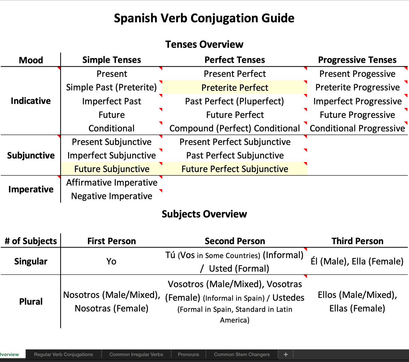The width and height of the screenshot is (409, 362).
Task: Click the Ellos third person plural cell
Action: coord(357,301)
